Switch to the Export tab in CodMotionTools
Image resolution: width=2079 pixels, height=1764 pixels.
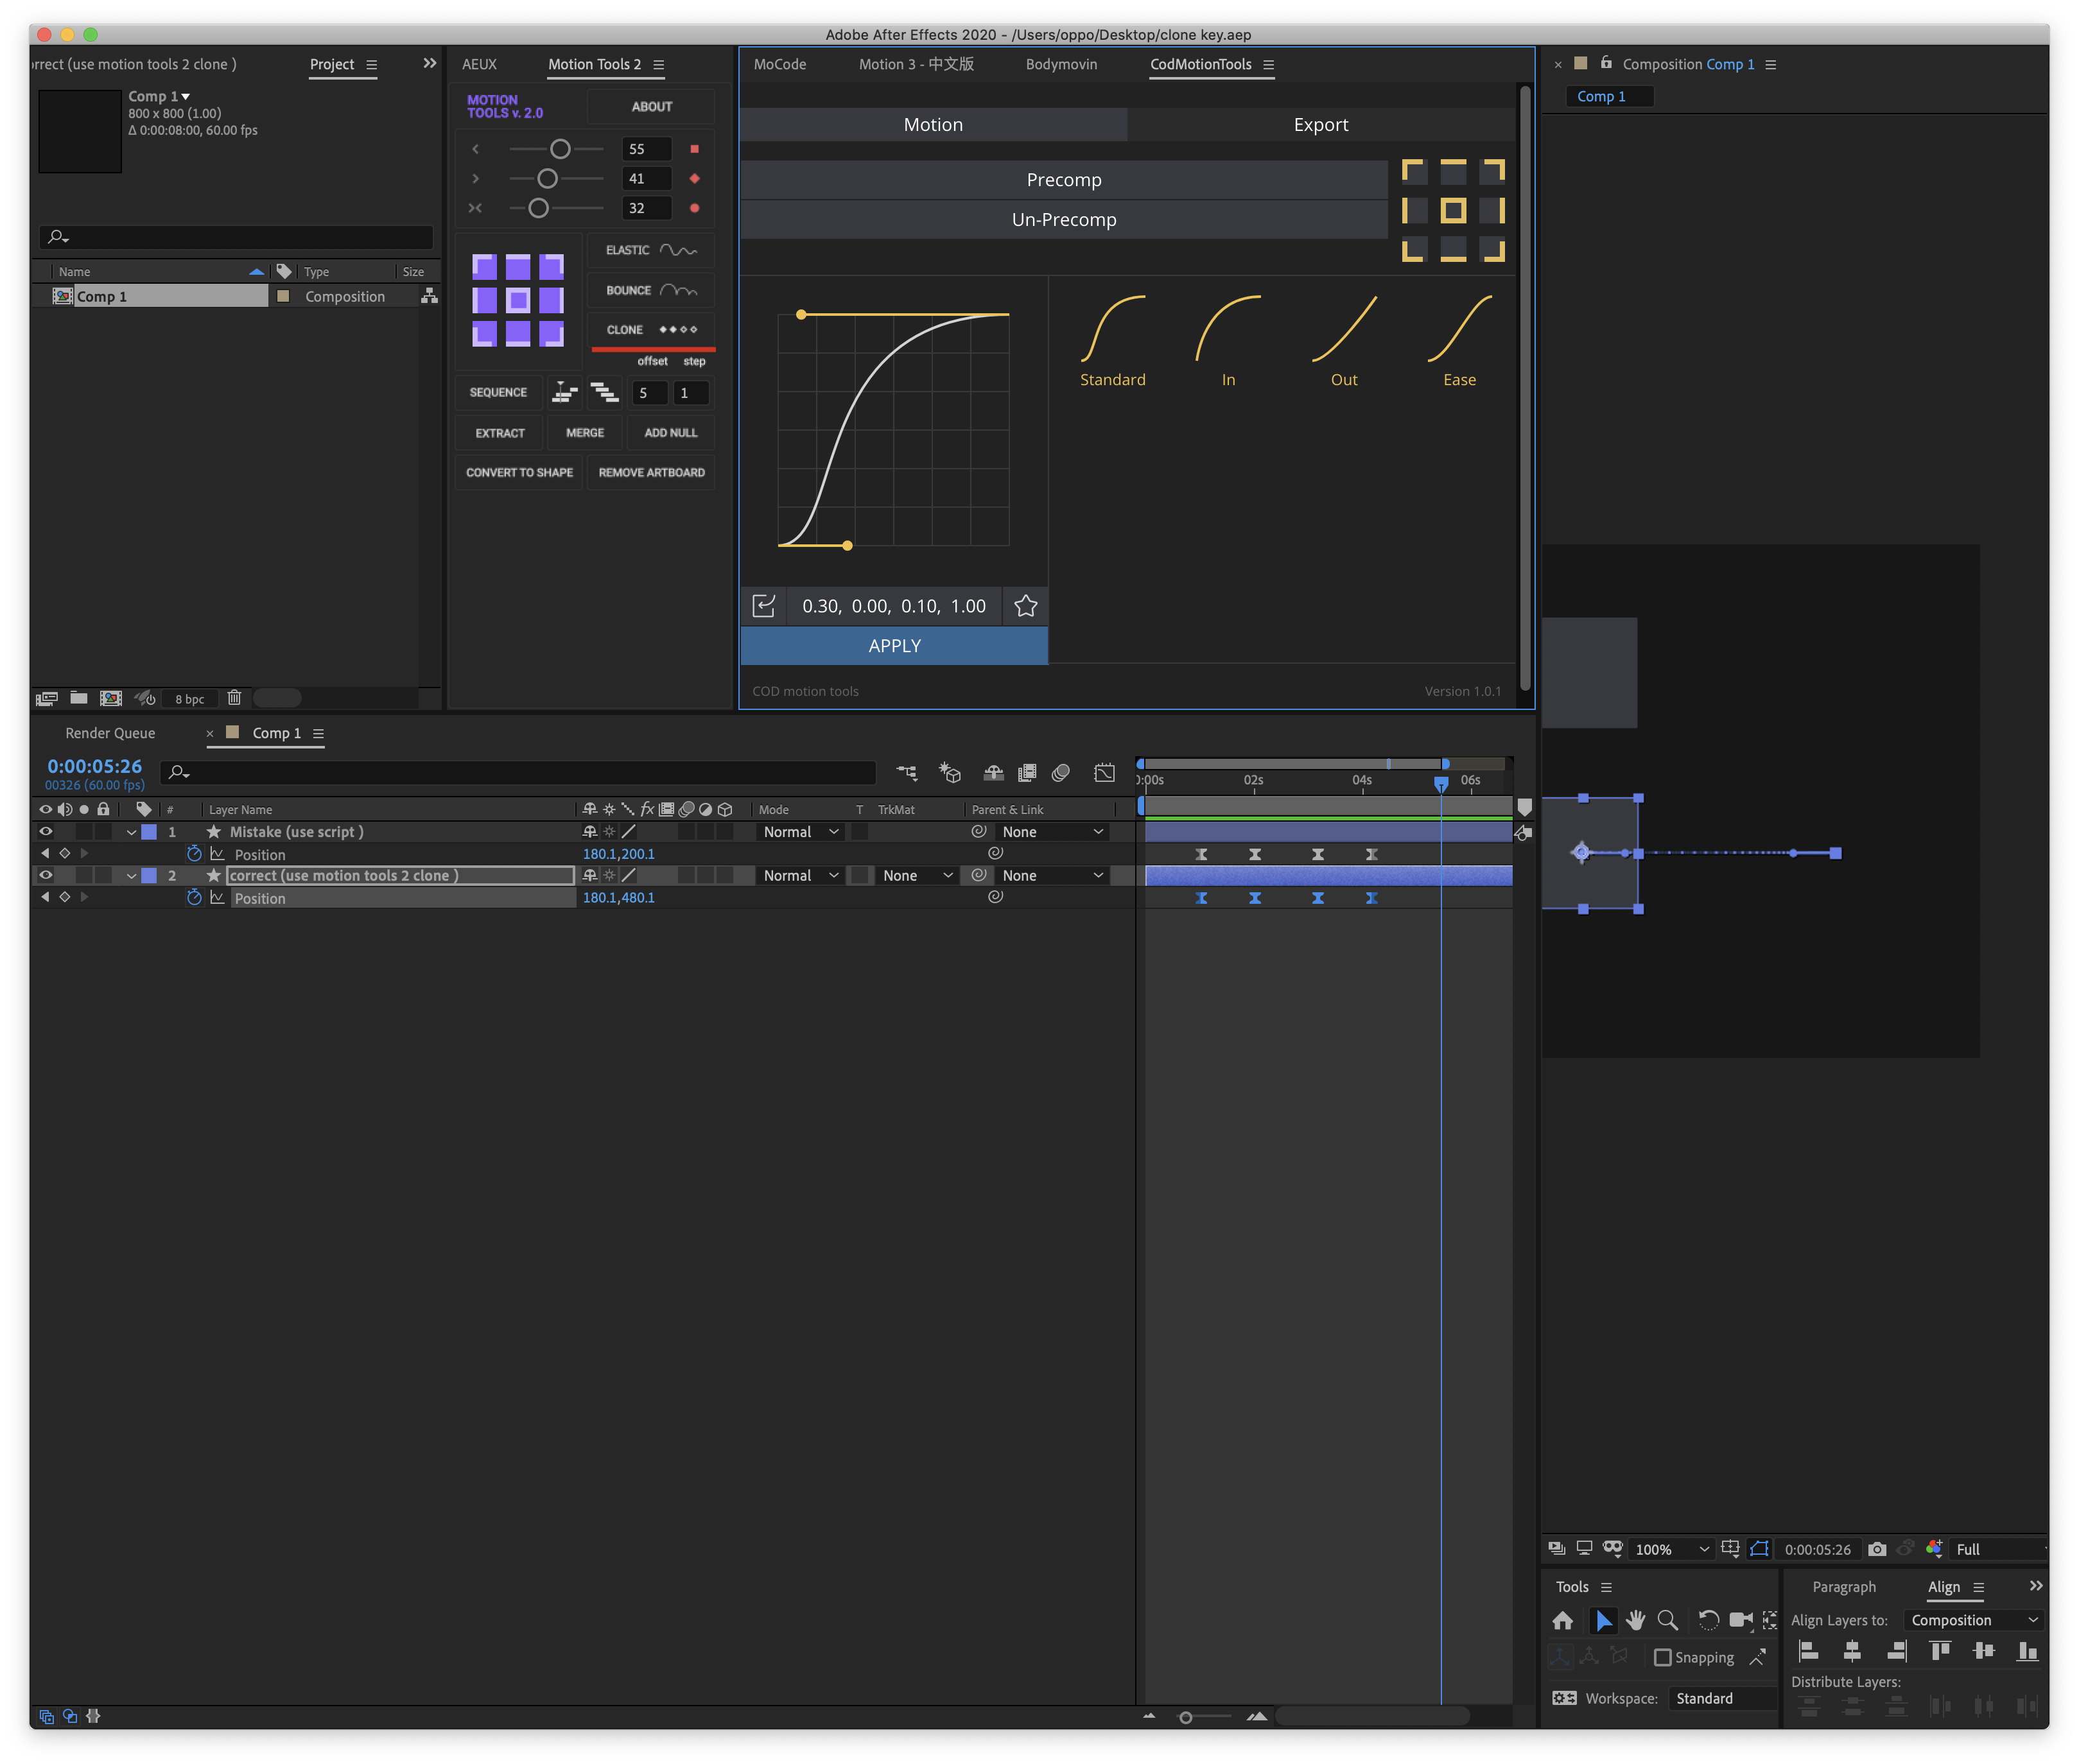pos(1321,125)
